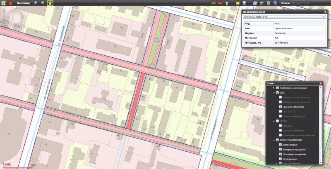This screenshot has width=331, height=169.
Task: Click the address search input field
Action: pyautogui.click(x=310, y=3)
